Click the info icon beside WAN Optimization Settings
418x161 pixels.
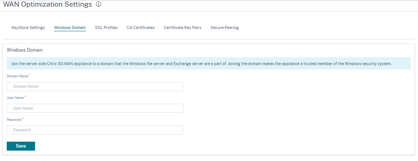click(x=99, y=4)
